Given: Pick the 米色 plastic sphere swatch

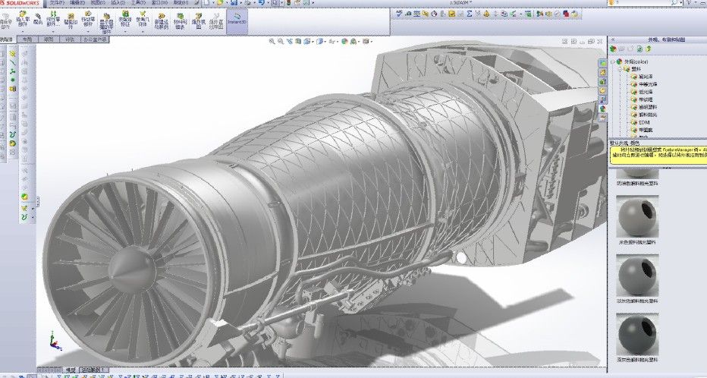Looking at the screenshot, I should tap(637, 216).
